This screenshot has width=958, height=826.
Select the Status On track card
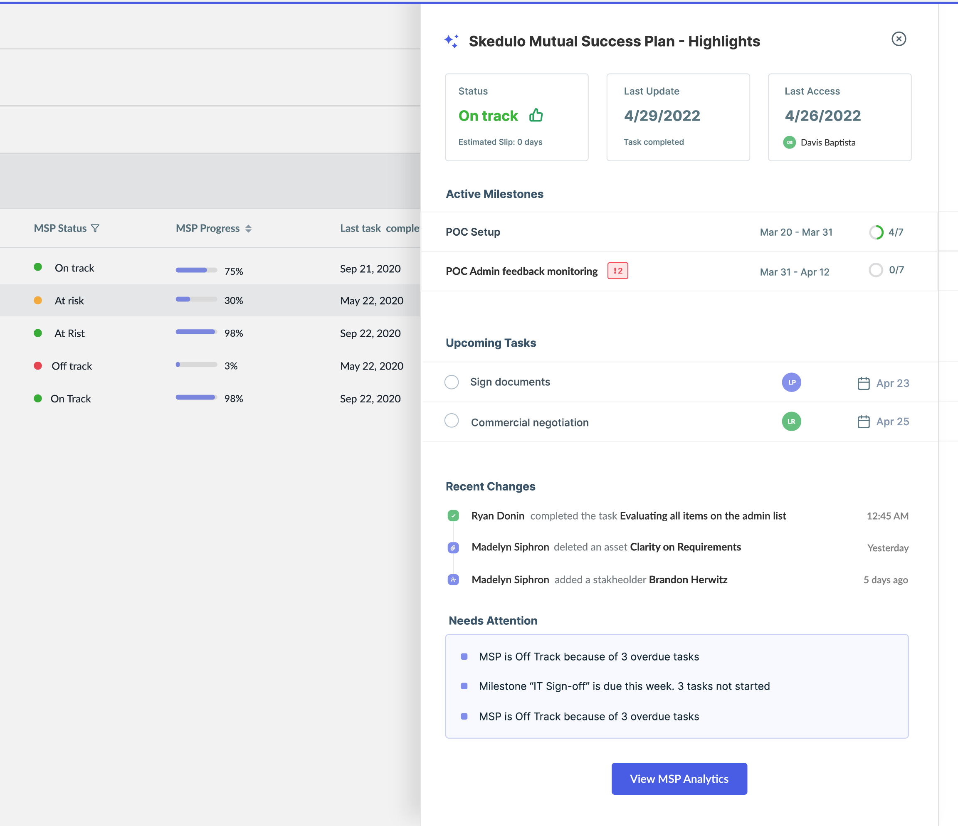coord(516,117)
